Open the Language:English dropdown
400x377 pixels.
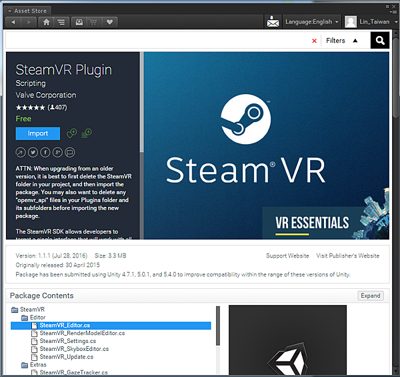(312, 22)
